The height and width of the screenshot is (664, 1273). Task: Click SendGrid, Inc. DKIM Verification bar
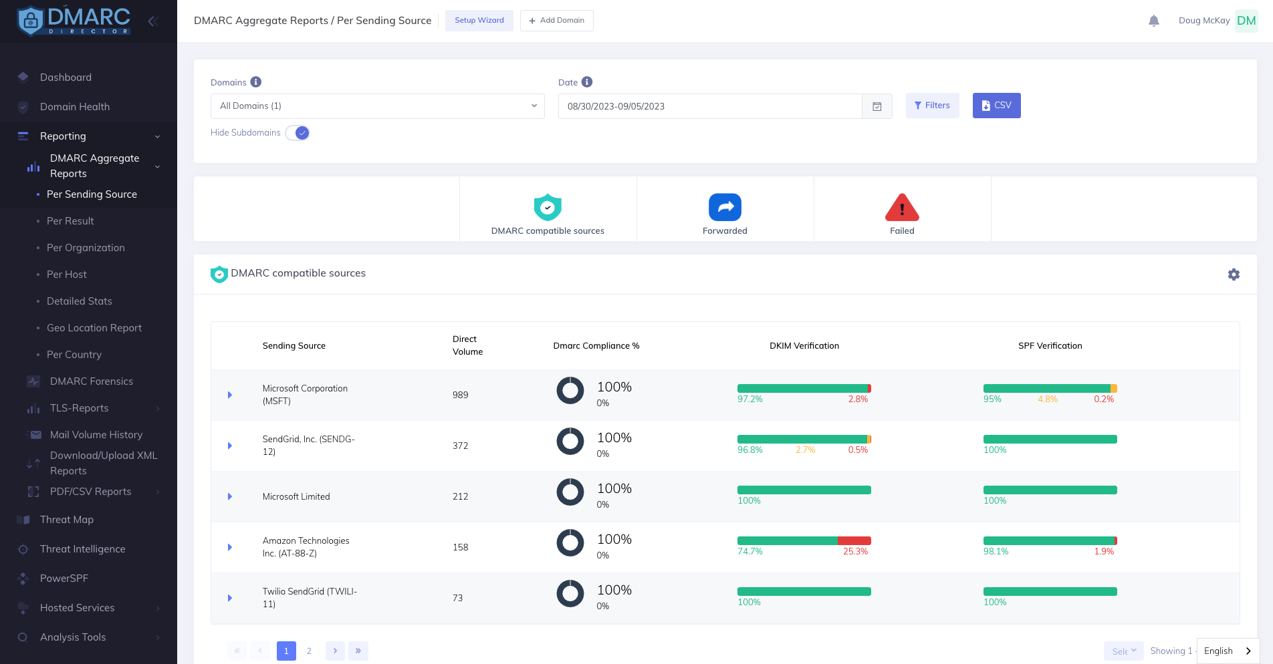(804, 440)
